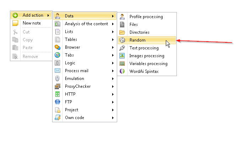Image resolution: width=245 pixels, height=161 pixels.
Task: Click the WordAi Spintax brain icon
Action: (122, 71)
